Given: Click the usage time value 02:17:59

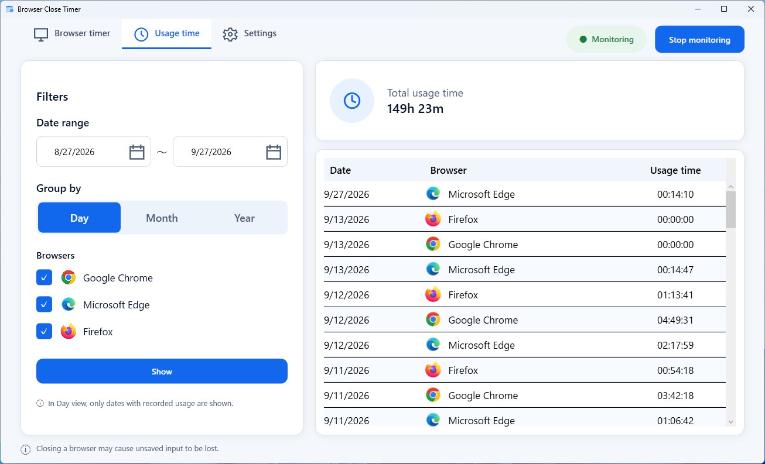Looking at the screenshot, I should tap(675, 345).
